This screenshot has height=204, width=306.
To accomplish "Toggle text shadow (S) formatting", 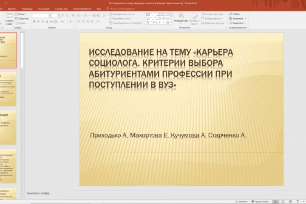I will pos(47,22).
